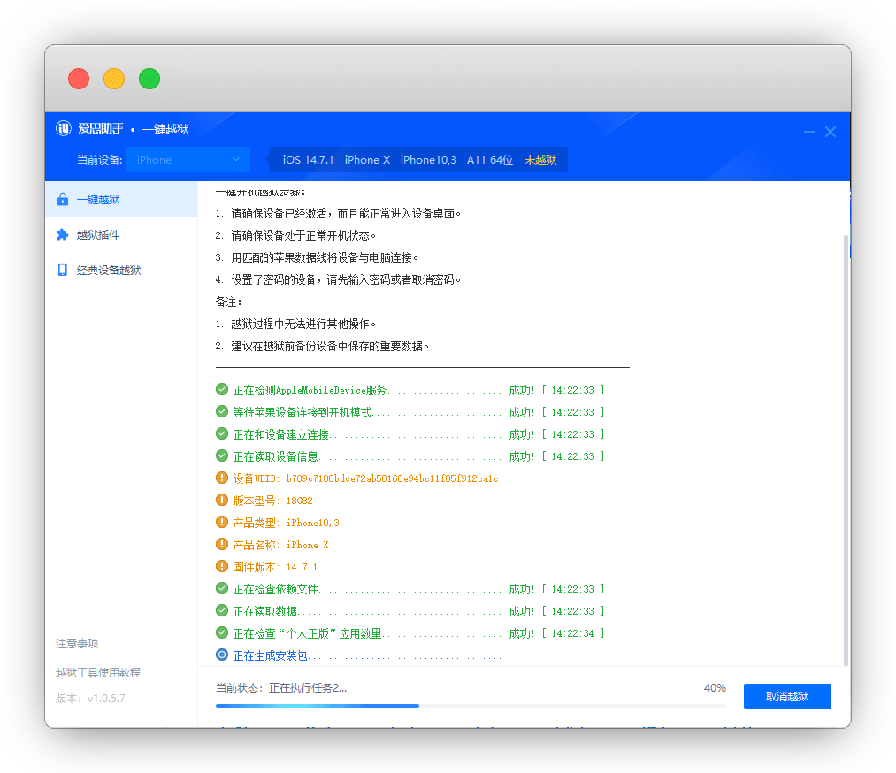Click the 14:22:34 timestamp in the log
This screenshot has width=896, height=773.
tap(572, 633)
